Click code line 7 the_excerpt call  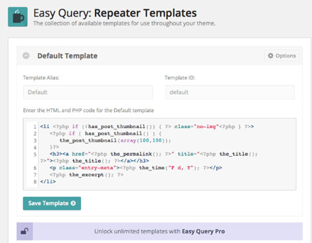tap(86, 175)
